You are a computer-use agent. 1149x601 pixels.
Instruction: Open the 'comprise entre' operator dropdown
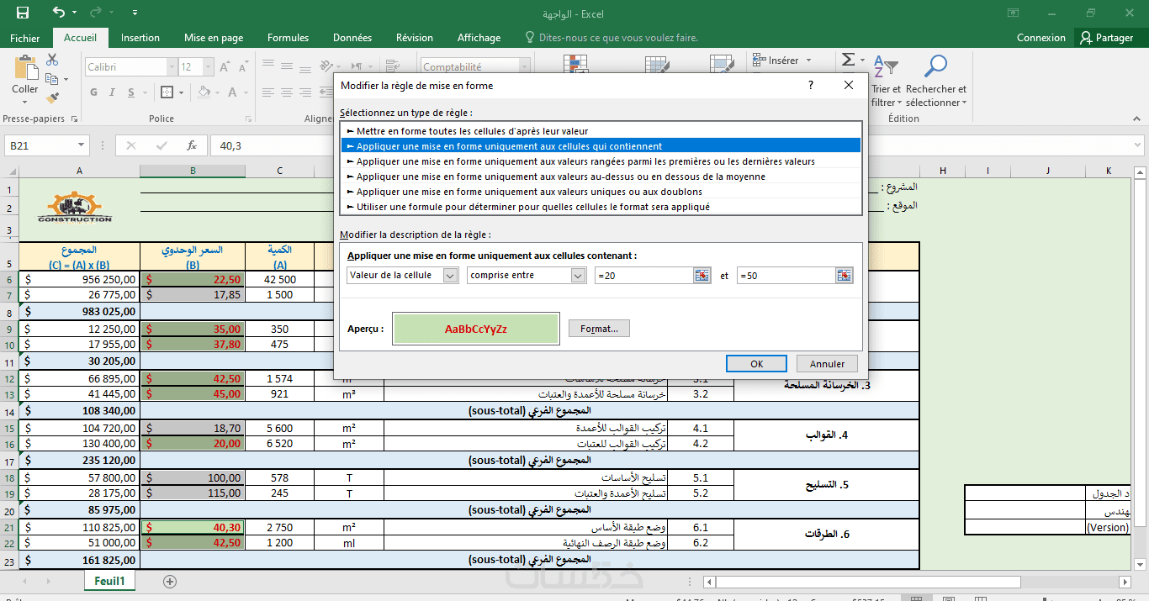click(578, 276)
